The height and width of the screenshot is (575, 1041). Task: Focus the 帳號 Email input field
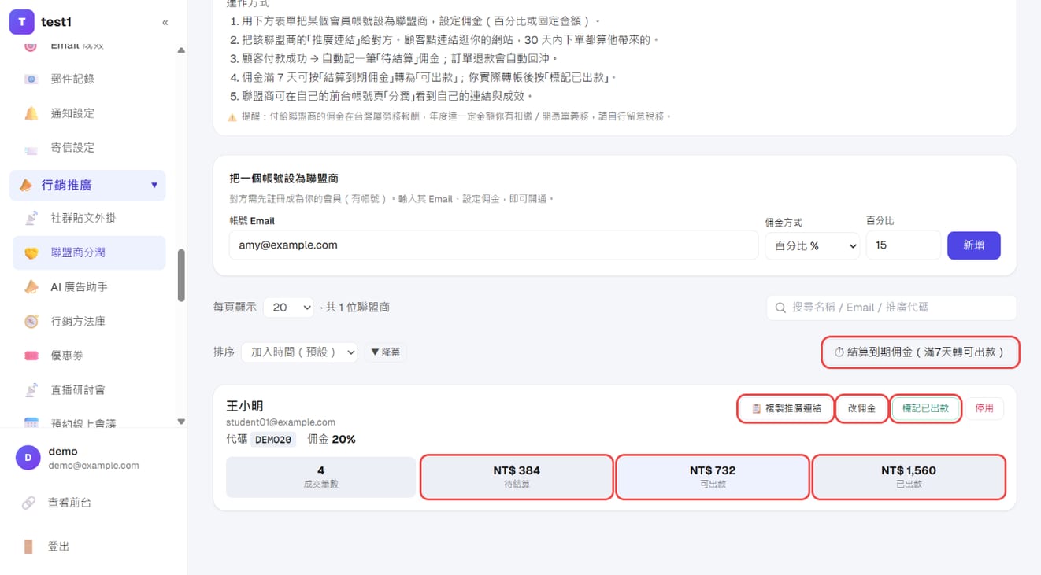pos(494,245)
